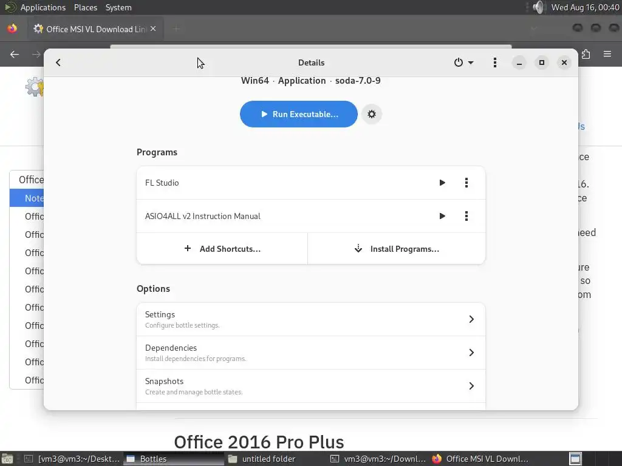The height and width of the screenshot is (466, 622).
Task: Open the Dependencies row
Action: [x=311, y=353]
